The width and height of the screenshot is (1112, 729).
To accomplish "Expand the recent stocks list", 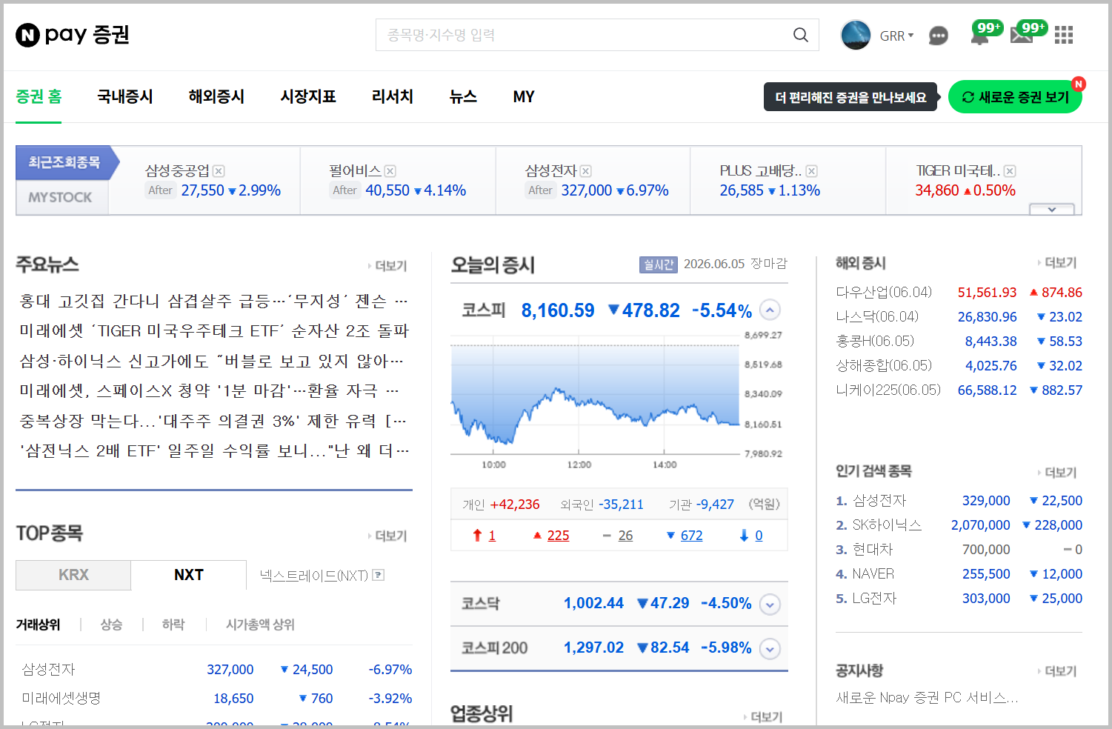I will 1052,210.
